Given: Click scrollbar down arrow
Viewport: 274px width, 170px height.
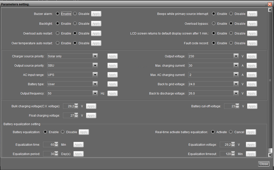Looking at the screenshot, I should (270, 155).
